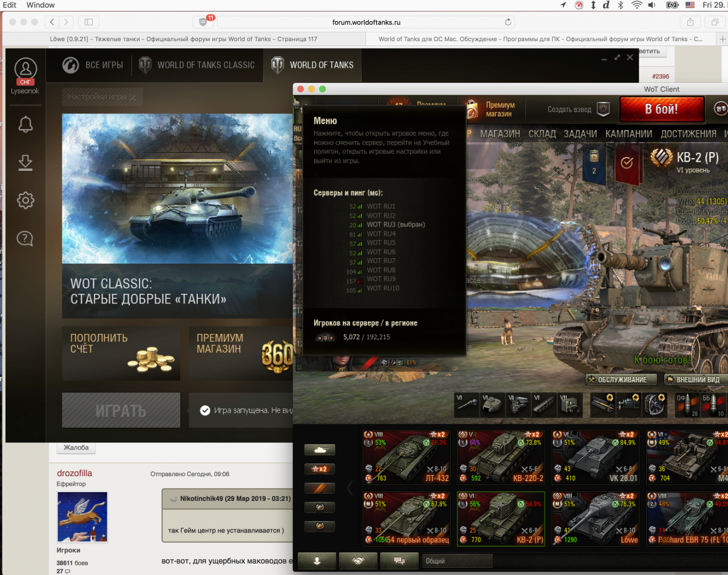
Task: Click the ОБСЛУЖИВАНИЕ service button
Action: pyautogui.click(x=621, y=380)
